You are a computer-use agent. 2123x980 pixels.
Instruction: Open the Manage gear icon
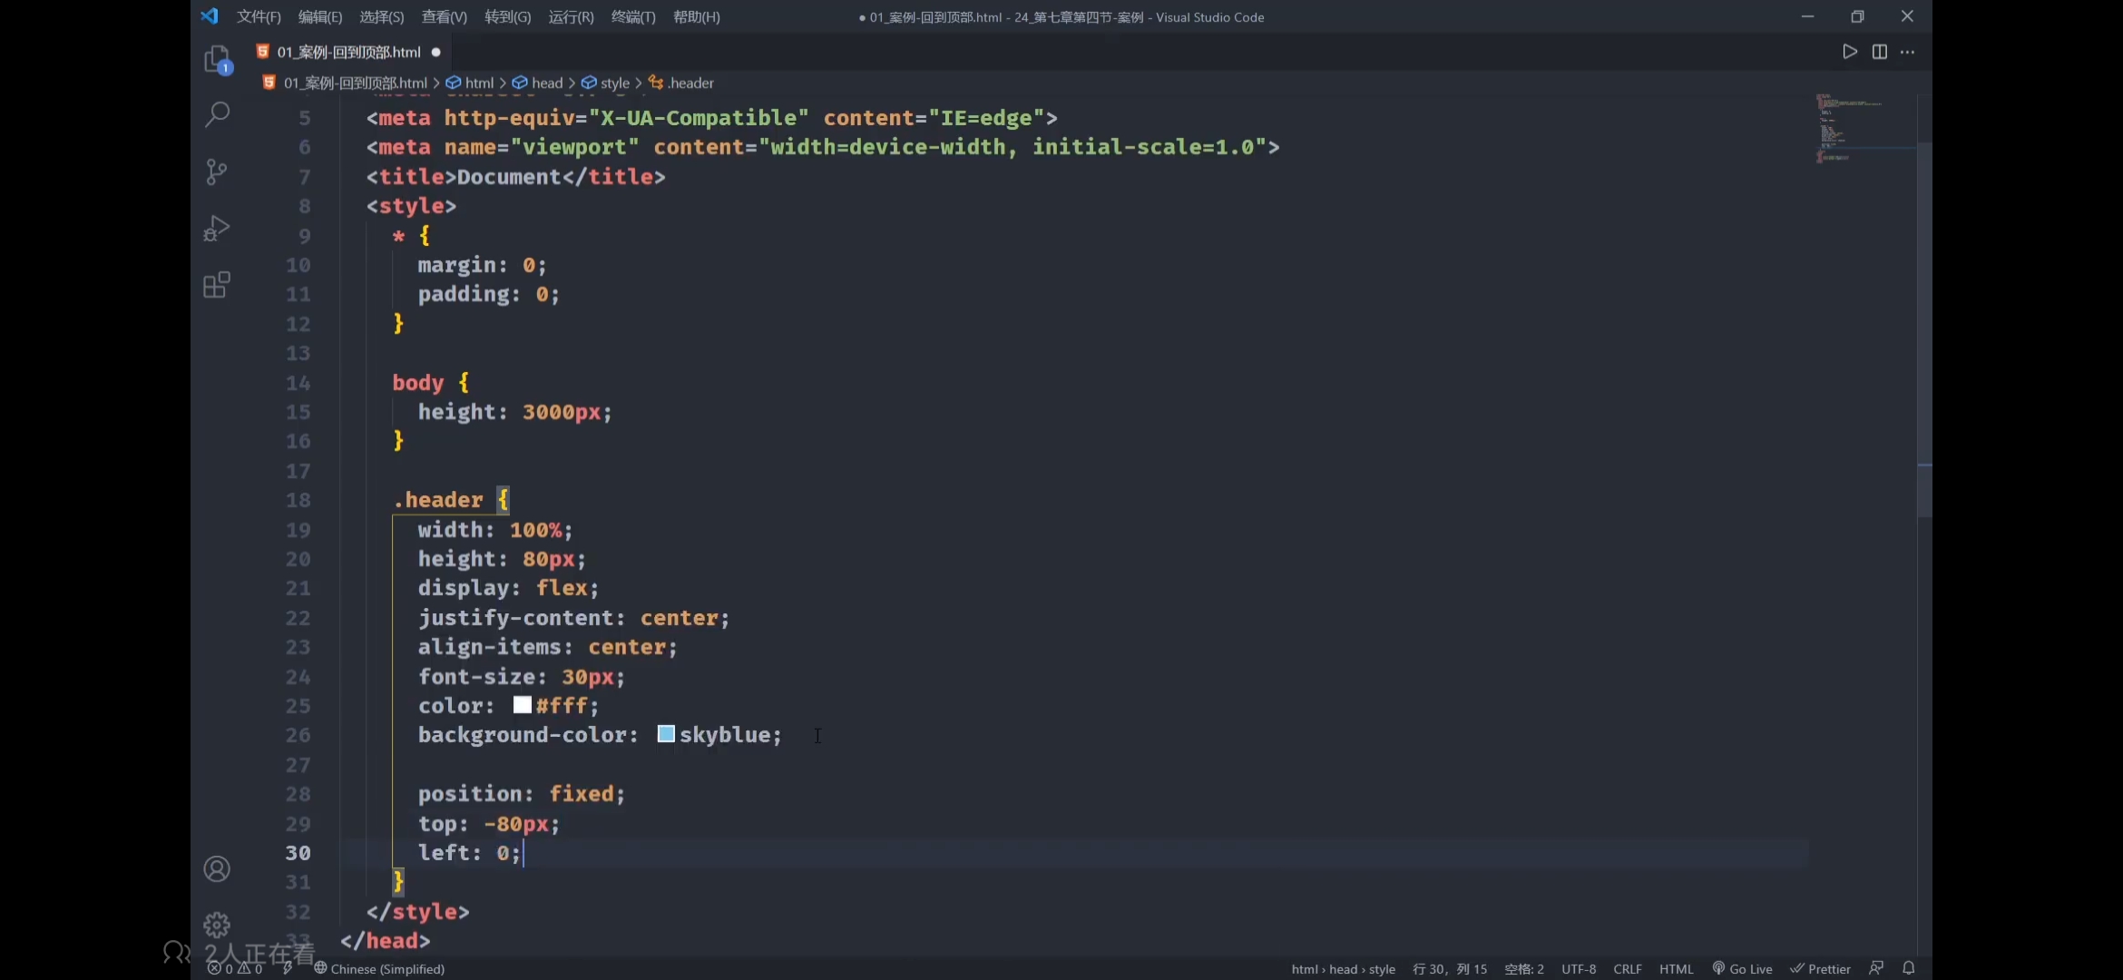pos(217,925)
